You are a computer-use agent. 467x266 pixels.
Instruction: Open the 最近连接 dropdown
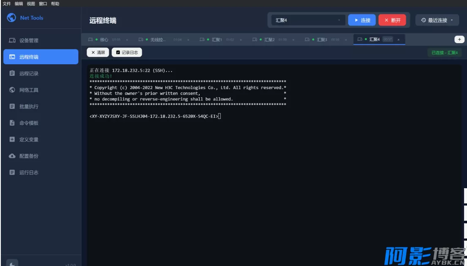(x=437, y=20)
